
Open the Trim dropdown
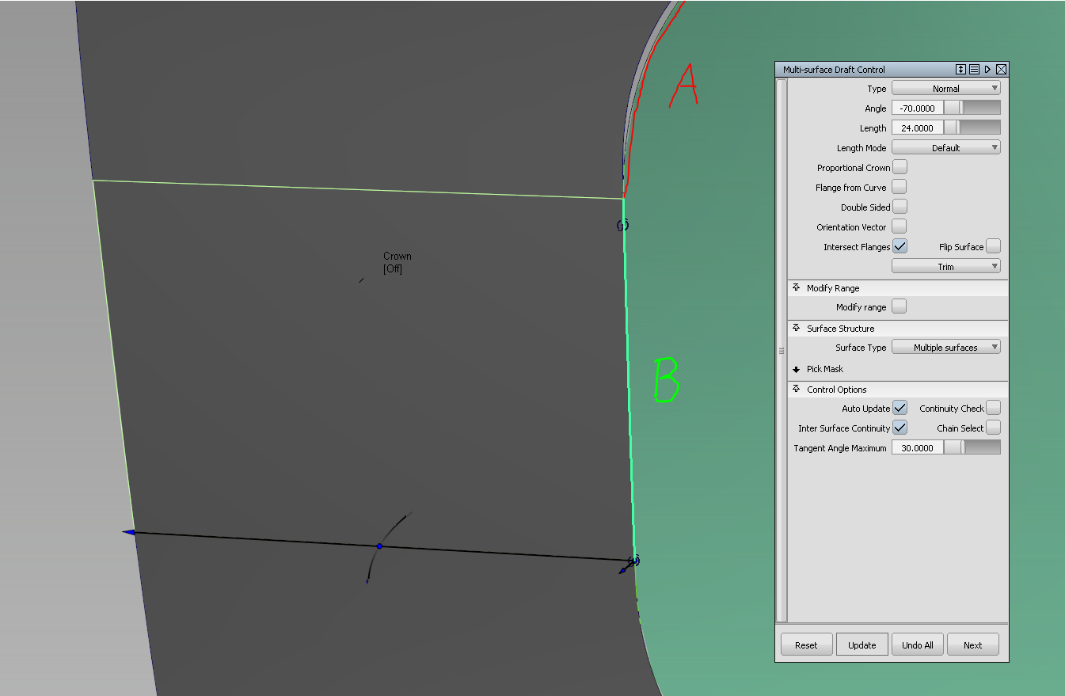click(946, 265)
